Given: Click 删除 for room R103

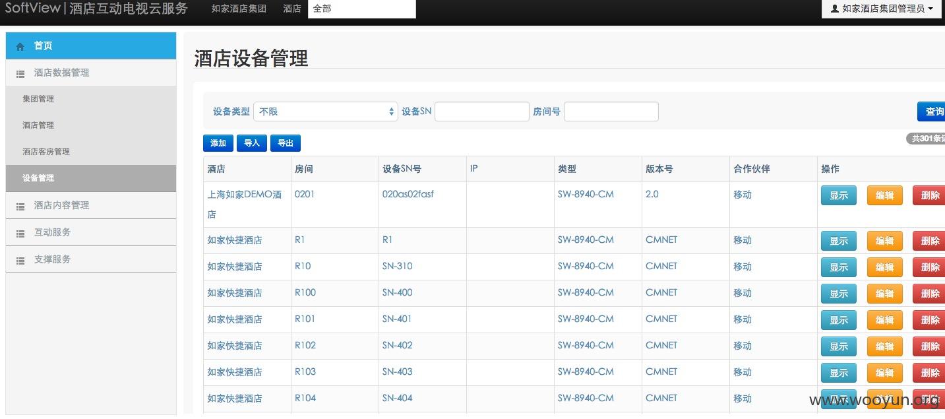Looking at the screenshot, I should 929,373.
